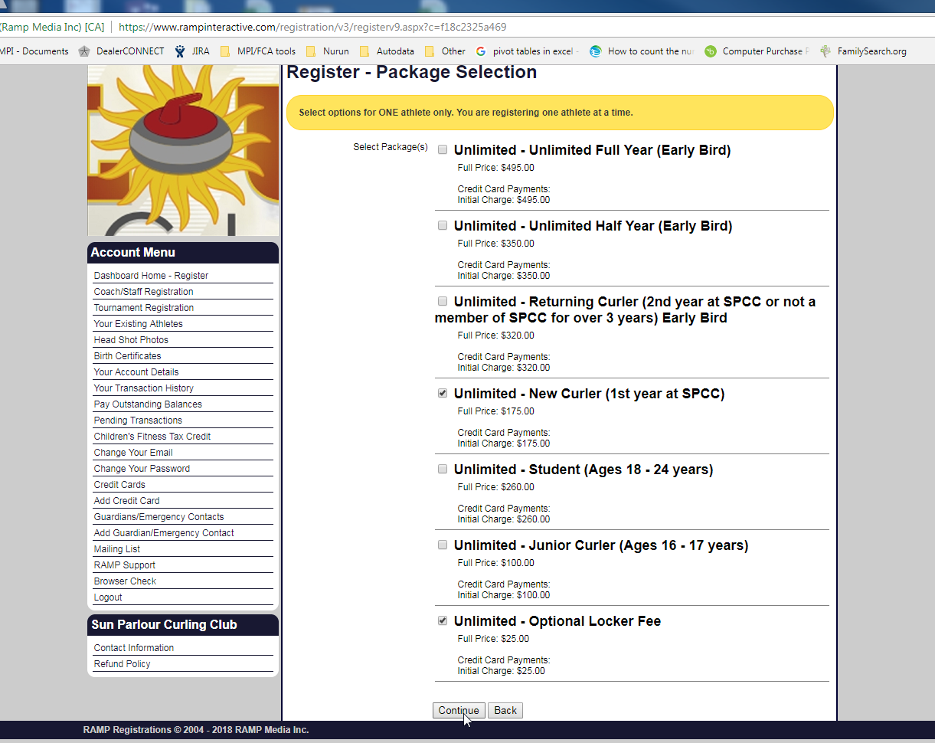
Task: Select Add Guardian/Emergency Contact
Action: coord(164,533)
